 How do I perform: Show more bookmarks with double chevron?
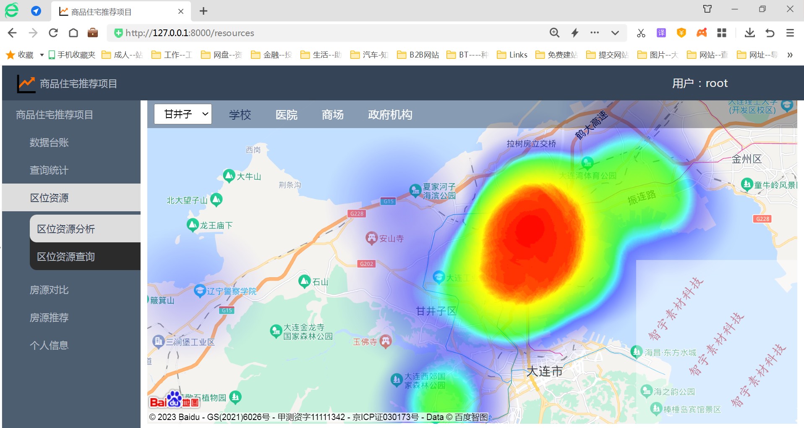point(790,55)
